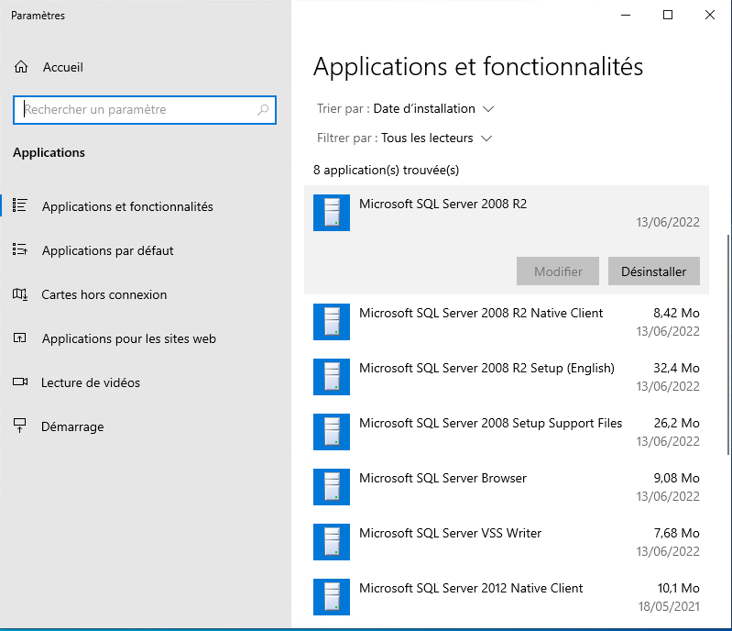Click the Désinstaller button
The image size is (732, 631).
[x=653, y=271]
